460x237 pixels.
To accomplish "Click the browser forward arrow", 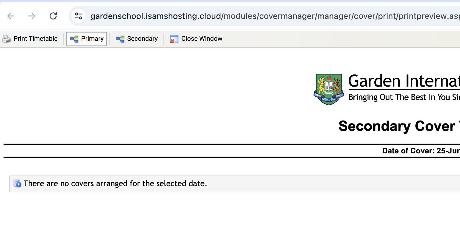I will point(32,16).
